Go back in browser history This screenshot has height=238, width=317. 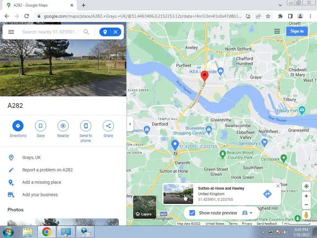pyautogui.click(x=7, y=16)
